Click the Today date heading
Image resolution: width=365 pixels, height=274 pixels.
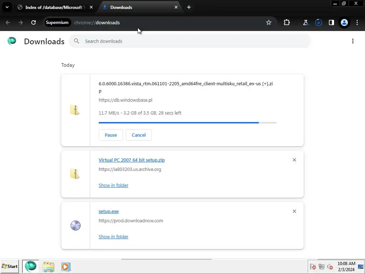point(68,65)
